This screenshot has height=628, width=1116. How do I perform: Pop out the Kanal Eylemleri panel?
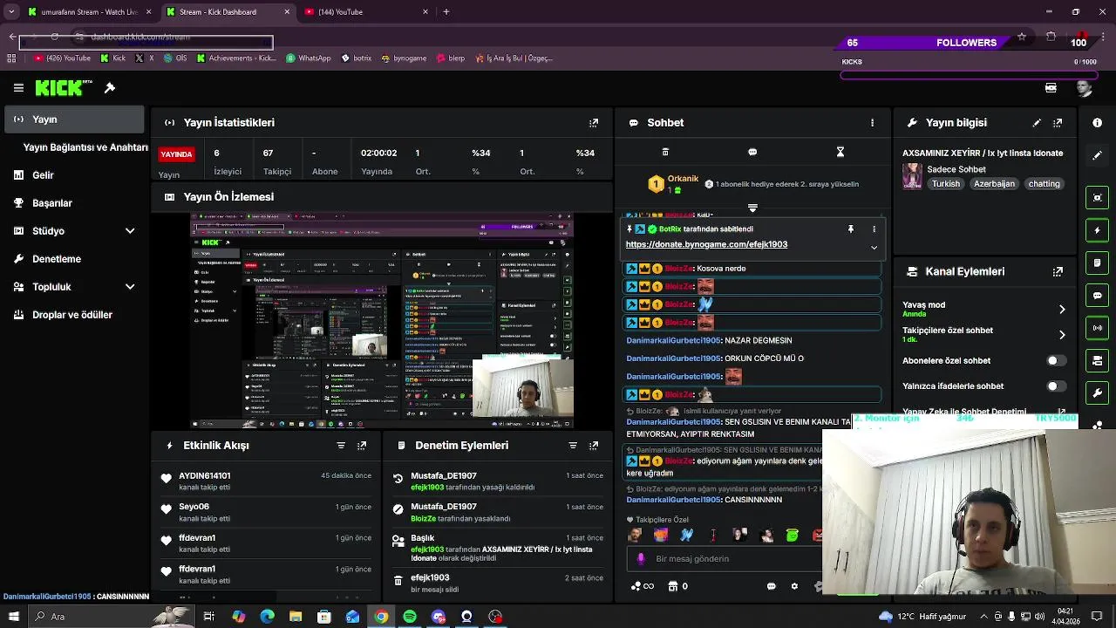coord(1058,271)
